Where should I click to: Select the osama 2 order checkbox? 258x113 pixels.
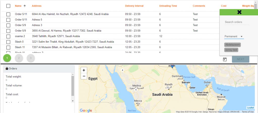click(8, 36)
